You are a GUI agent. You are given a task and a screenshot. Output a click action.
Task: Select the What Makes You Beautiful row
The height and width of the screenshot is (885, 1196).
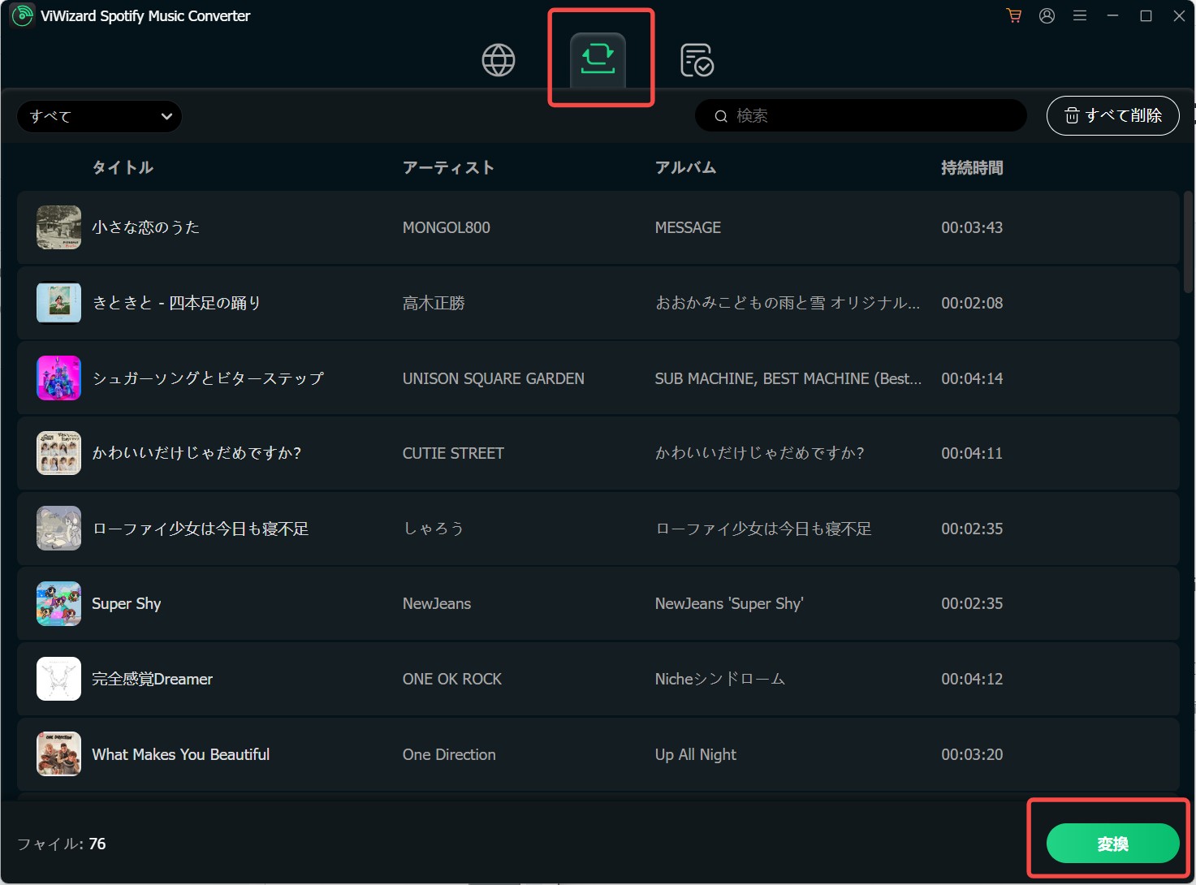click(x=598, y=754)
